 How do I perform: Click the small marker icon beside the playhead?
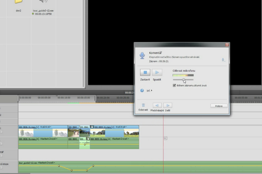[x=165, y=138]
